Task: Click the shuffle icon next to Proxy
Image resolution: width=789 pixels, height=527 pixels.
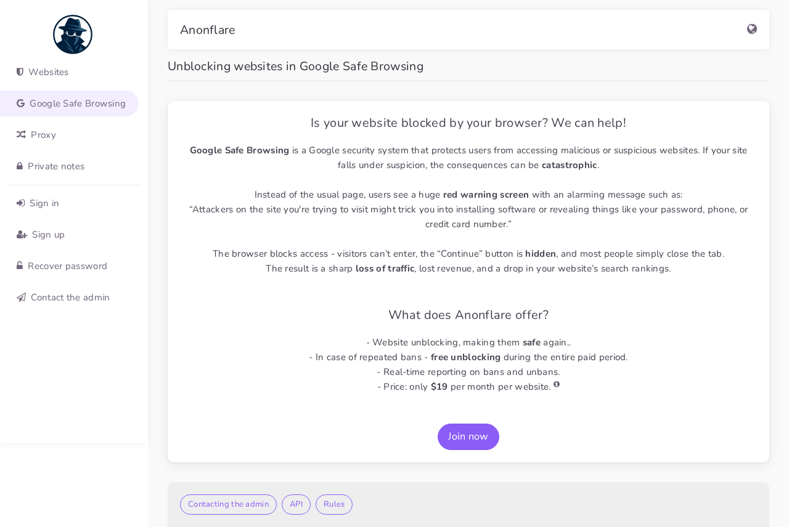Action: tap(21, 135)
